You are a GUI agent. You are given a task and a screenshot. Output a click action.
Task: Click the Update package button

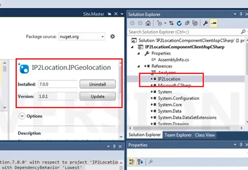pyautogui.click(x=97, y=96)
